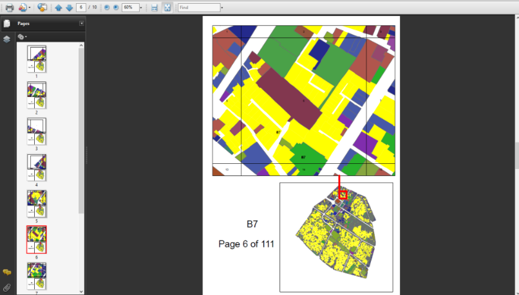Expand the Find options dropdown arrow
The width and height of the screenshot is (519, 295).
tap(222, 8)
